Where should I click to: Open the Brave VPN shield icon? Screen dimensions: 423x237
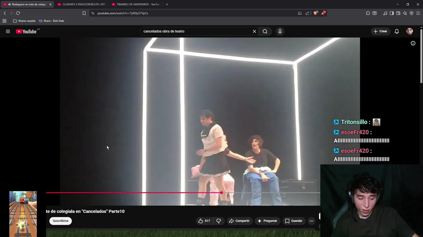411,13
